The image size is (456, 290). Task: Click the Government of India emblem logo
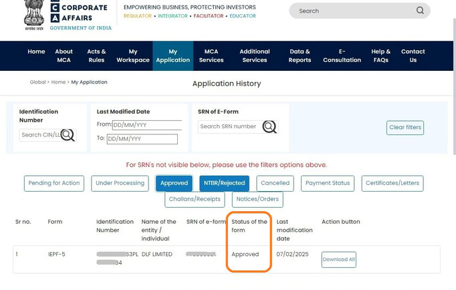(x=34, y=15)
